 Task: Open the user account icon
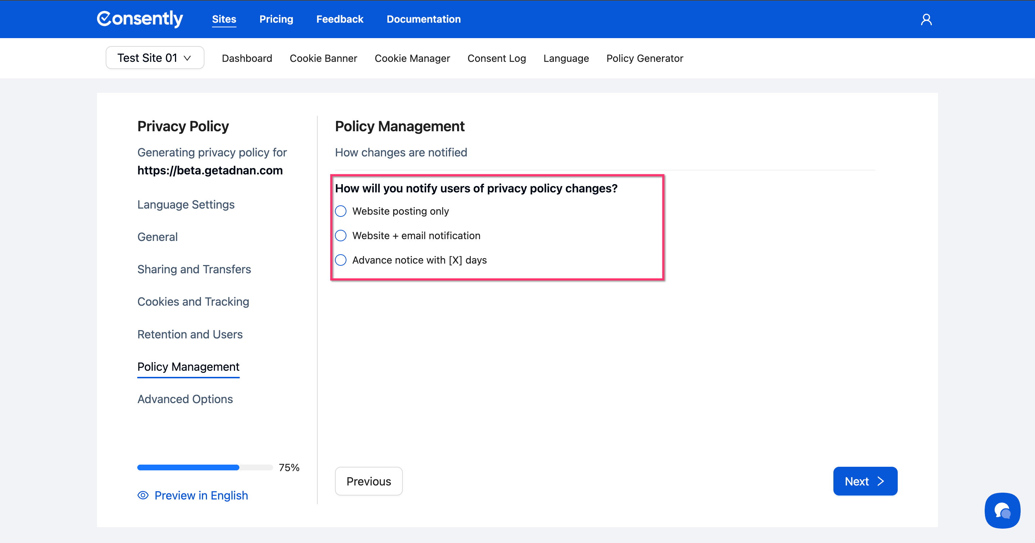926,19
